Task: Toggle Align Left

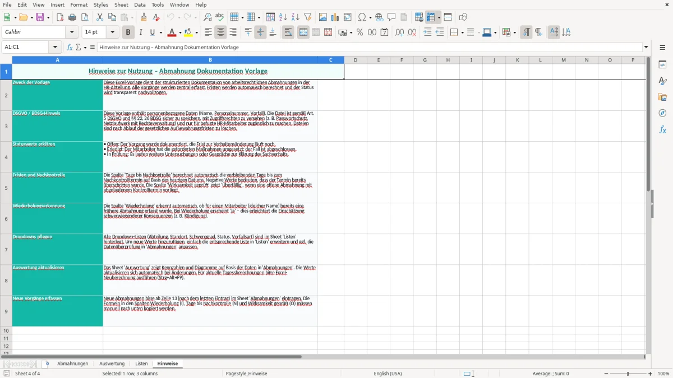Action: click(208, 32)
